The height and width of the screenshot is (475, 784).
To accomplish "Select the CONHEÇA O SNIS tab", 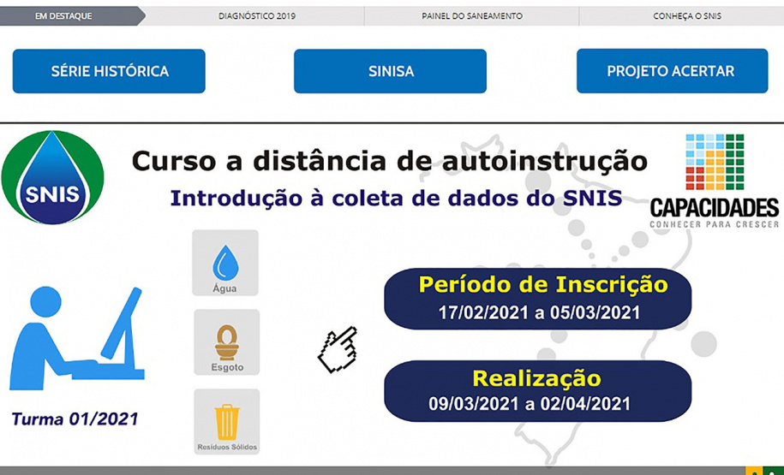I will [x=686, y=16].
